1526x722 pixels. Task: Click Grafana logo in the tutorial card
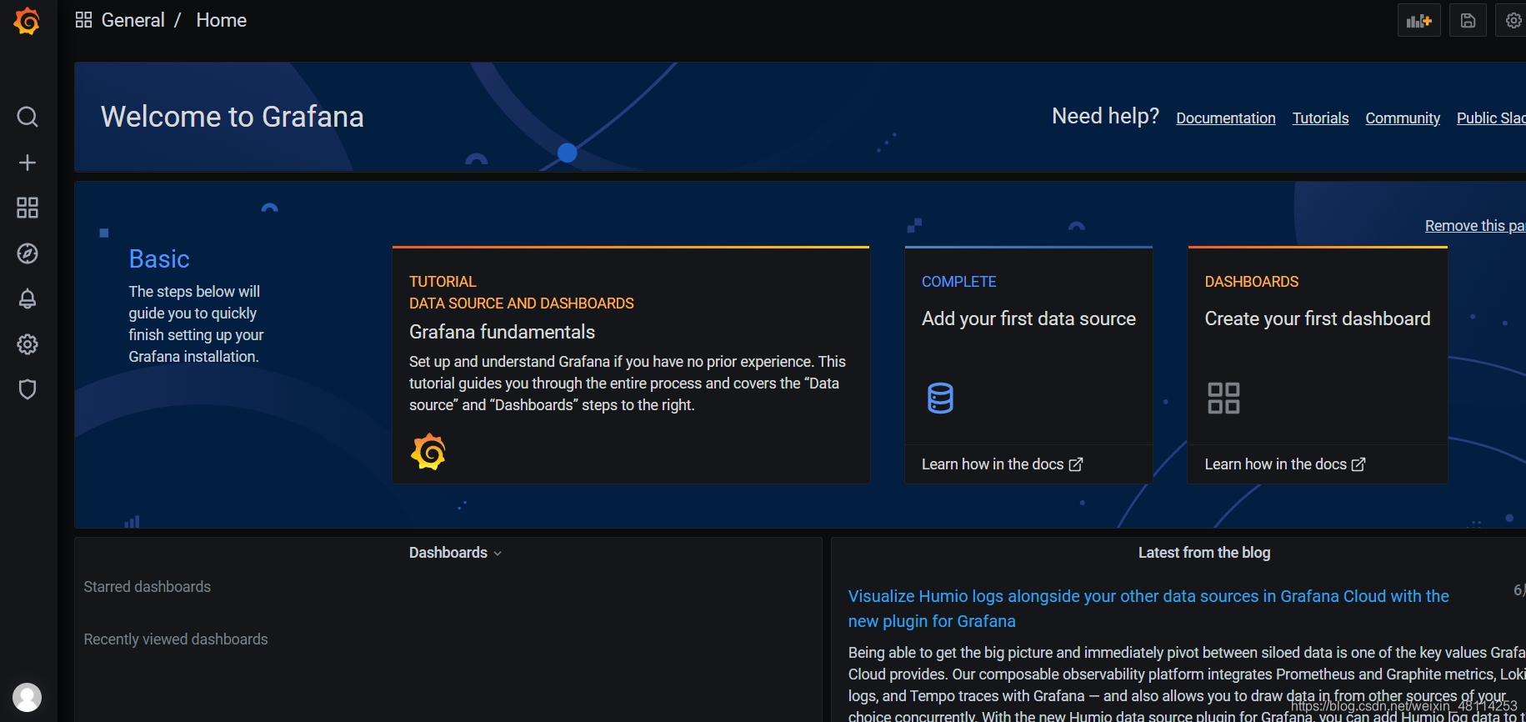coord(428,451)
